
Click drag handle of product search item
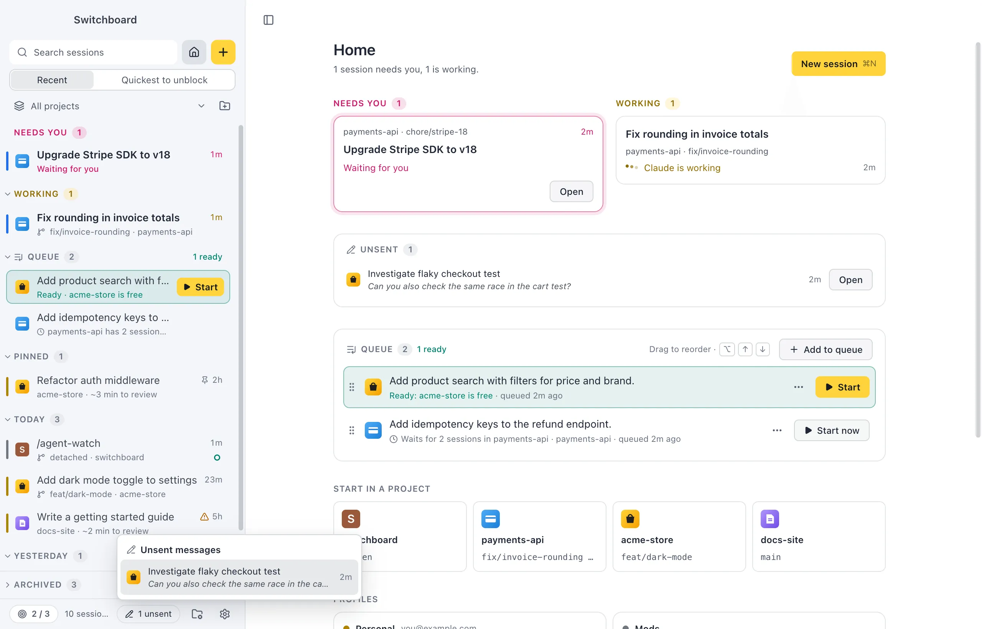click(352, 387)
